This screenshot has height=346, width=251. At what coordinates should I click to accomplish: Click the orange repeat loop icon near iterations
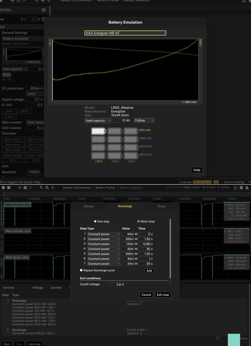coord(218,338)
